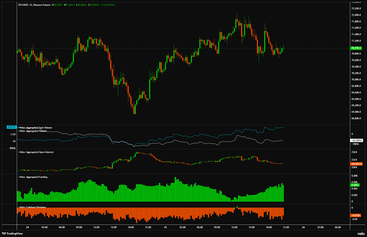Click the date 26 on the time axis

tap(303, 227)
